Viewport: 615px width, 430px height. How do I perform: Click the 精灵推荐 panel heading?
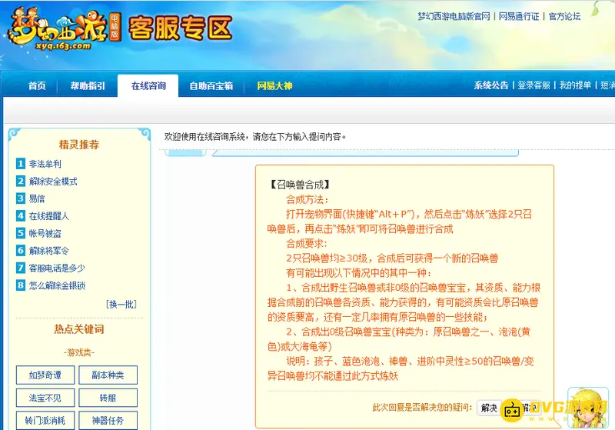(79, 145)
